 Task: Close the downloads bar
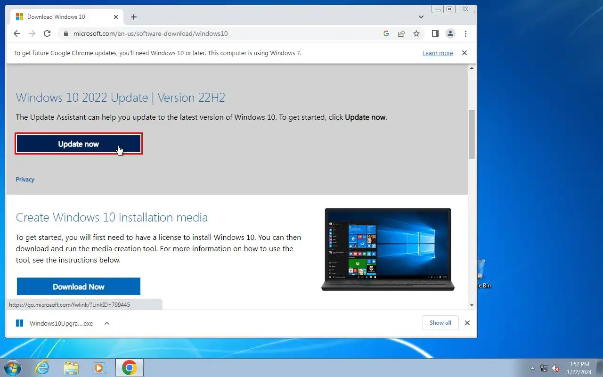point(467,323)
